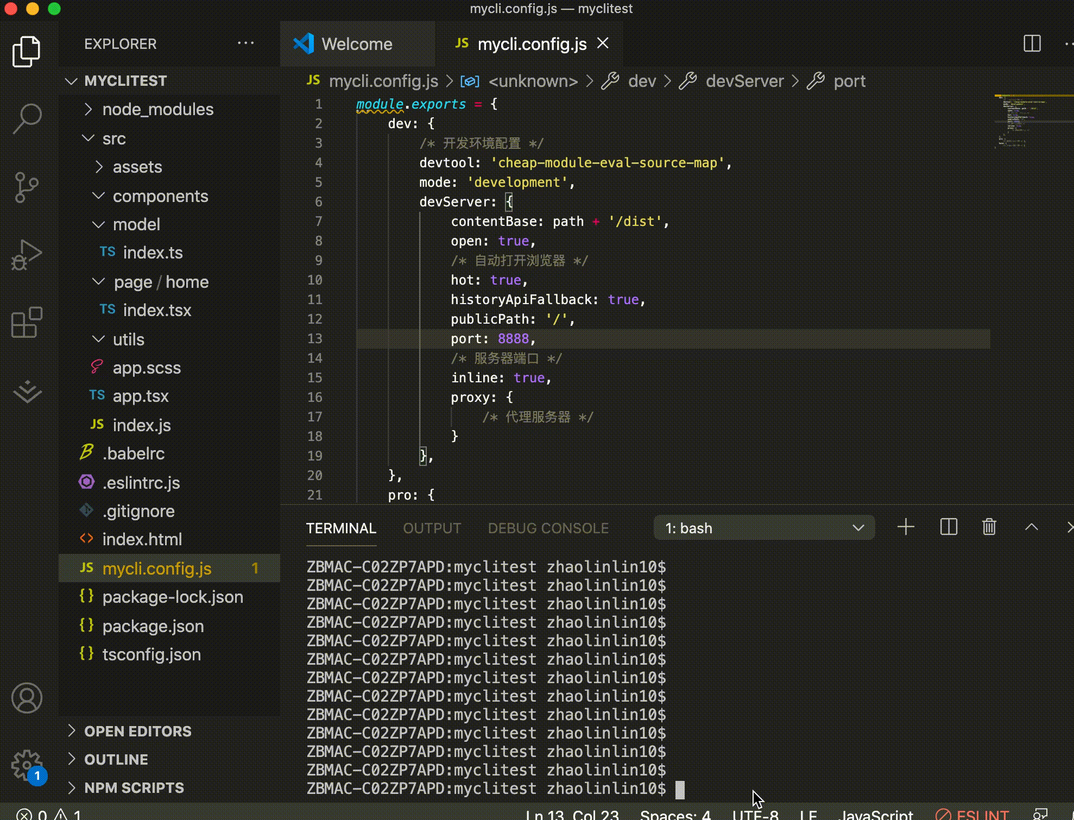Open the Manage gear icon
Screen dimensions: 1074x820
(27, 765)
